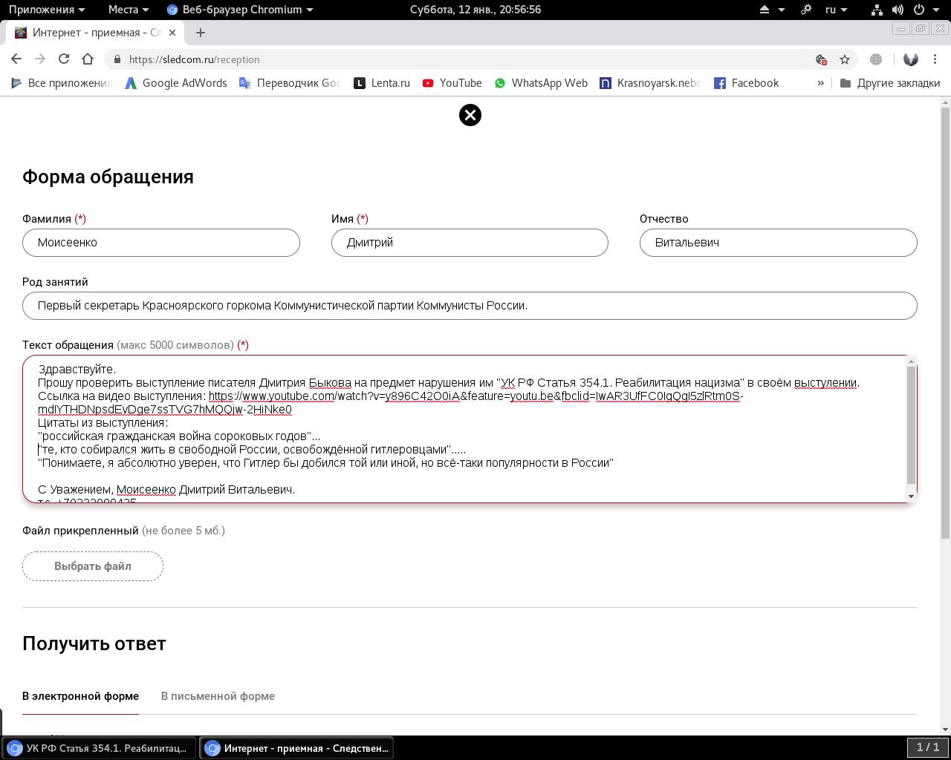Click the page vertical scrollbar thumb
Image resolution: width=951 pixels, height=760 pixels.
(945, 323)
